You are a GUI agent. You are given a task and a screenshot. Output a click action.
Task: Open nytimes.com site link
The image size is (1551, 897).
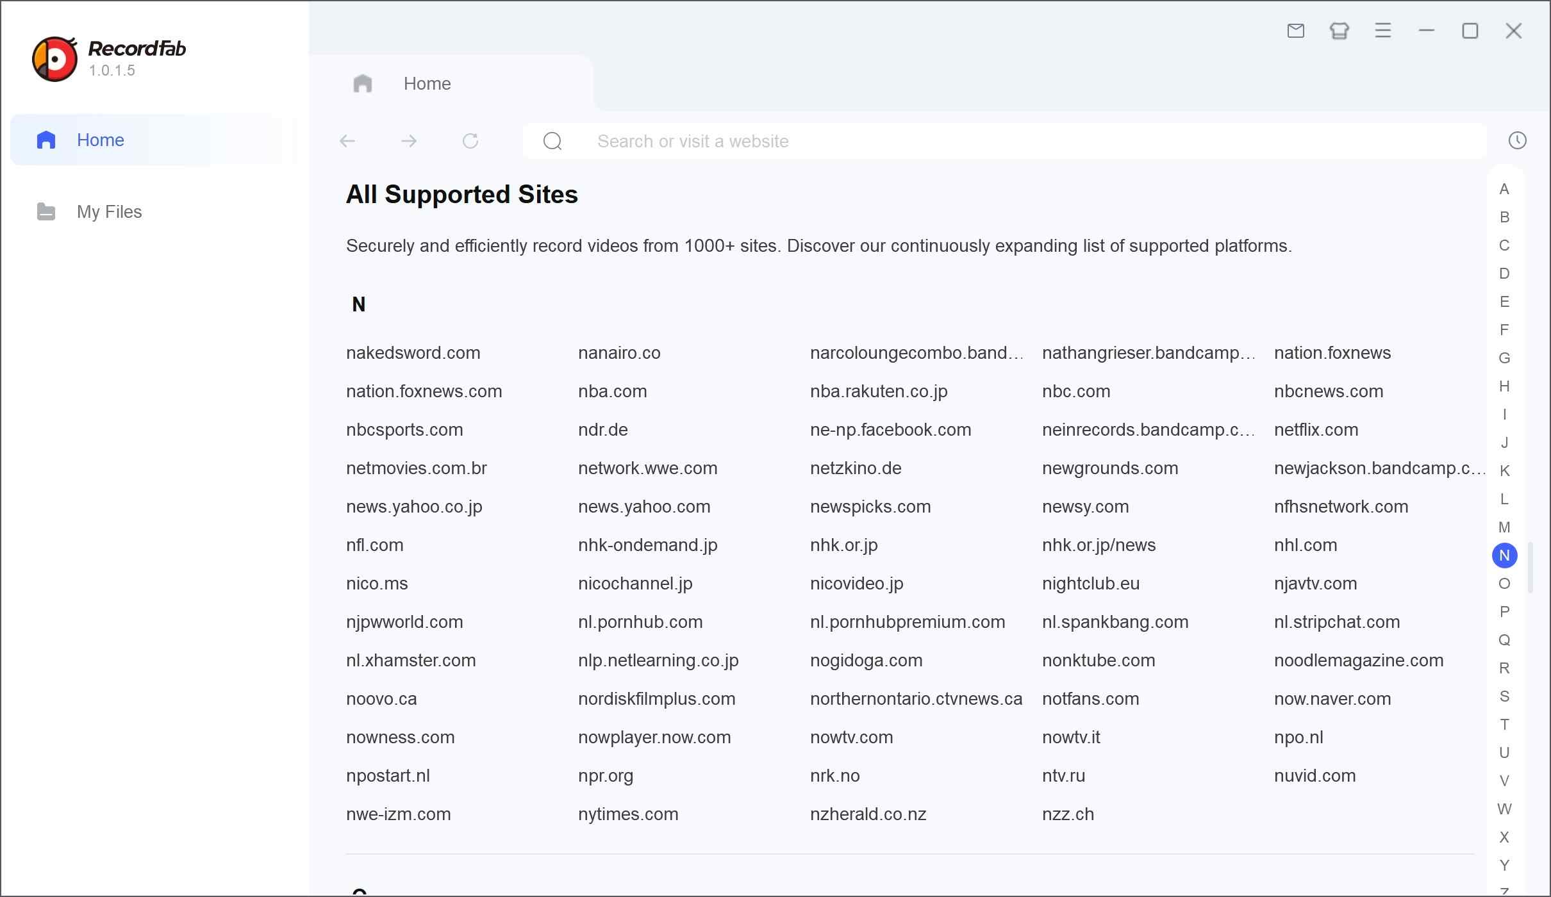point(628,814)
